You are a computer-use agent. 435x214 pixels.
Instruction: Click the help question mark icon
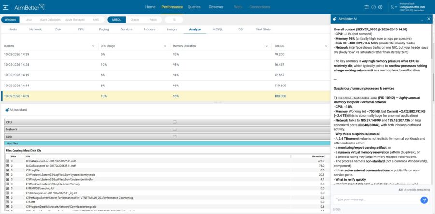[374, 7]
